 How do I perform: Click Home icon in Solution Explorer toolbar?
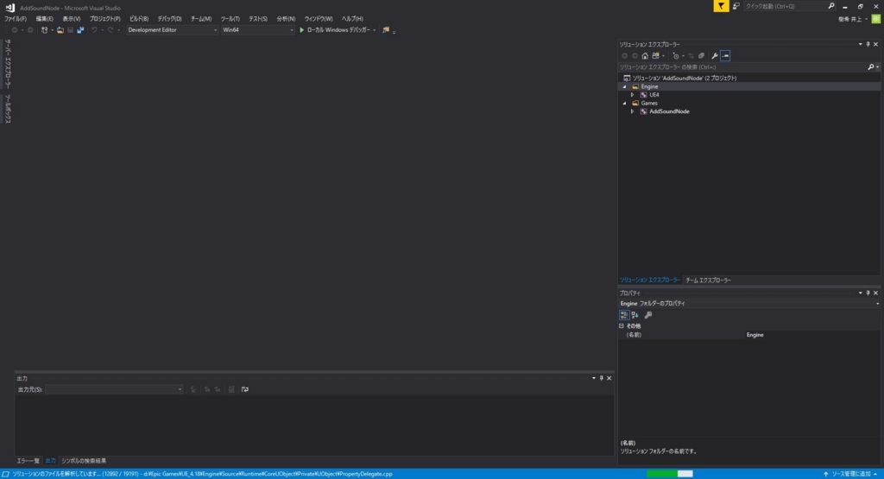tap(645, 56)
